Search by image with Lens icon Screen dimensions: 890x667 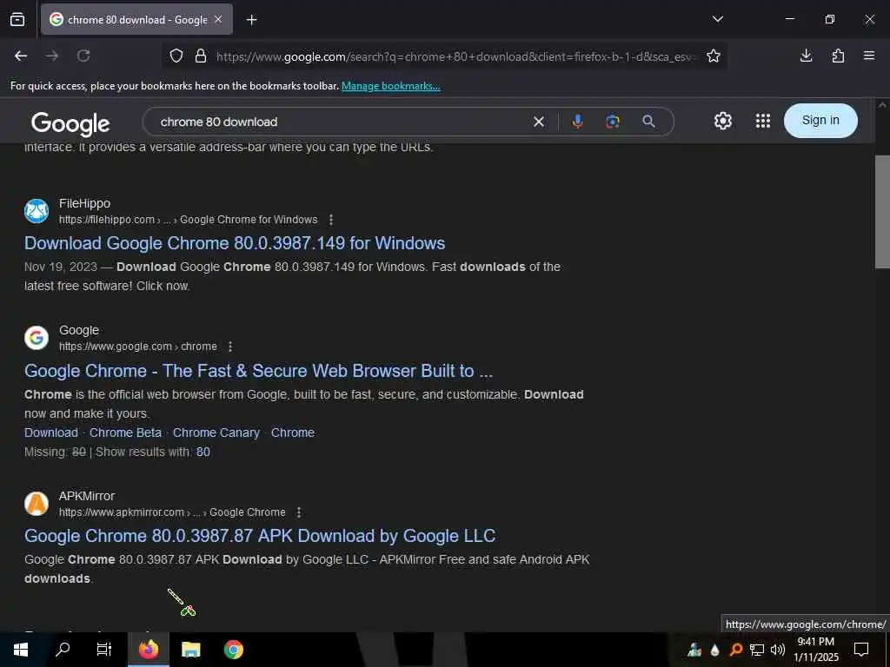[613, 122]
